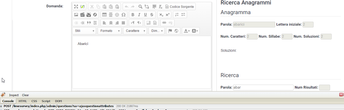Open the special character (Omega) picker
Image resolution: width=344 pixels, height=110 pixels.
point(123,15)
